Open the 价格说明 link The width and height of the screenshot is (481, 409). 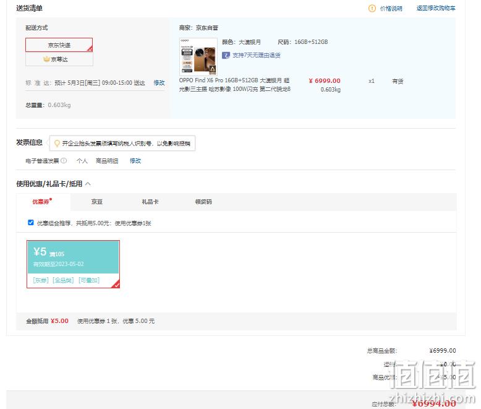click(391, 9)
